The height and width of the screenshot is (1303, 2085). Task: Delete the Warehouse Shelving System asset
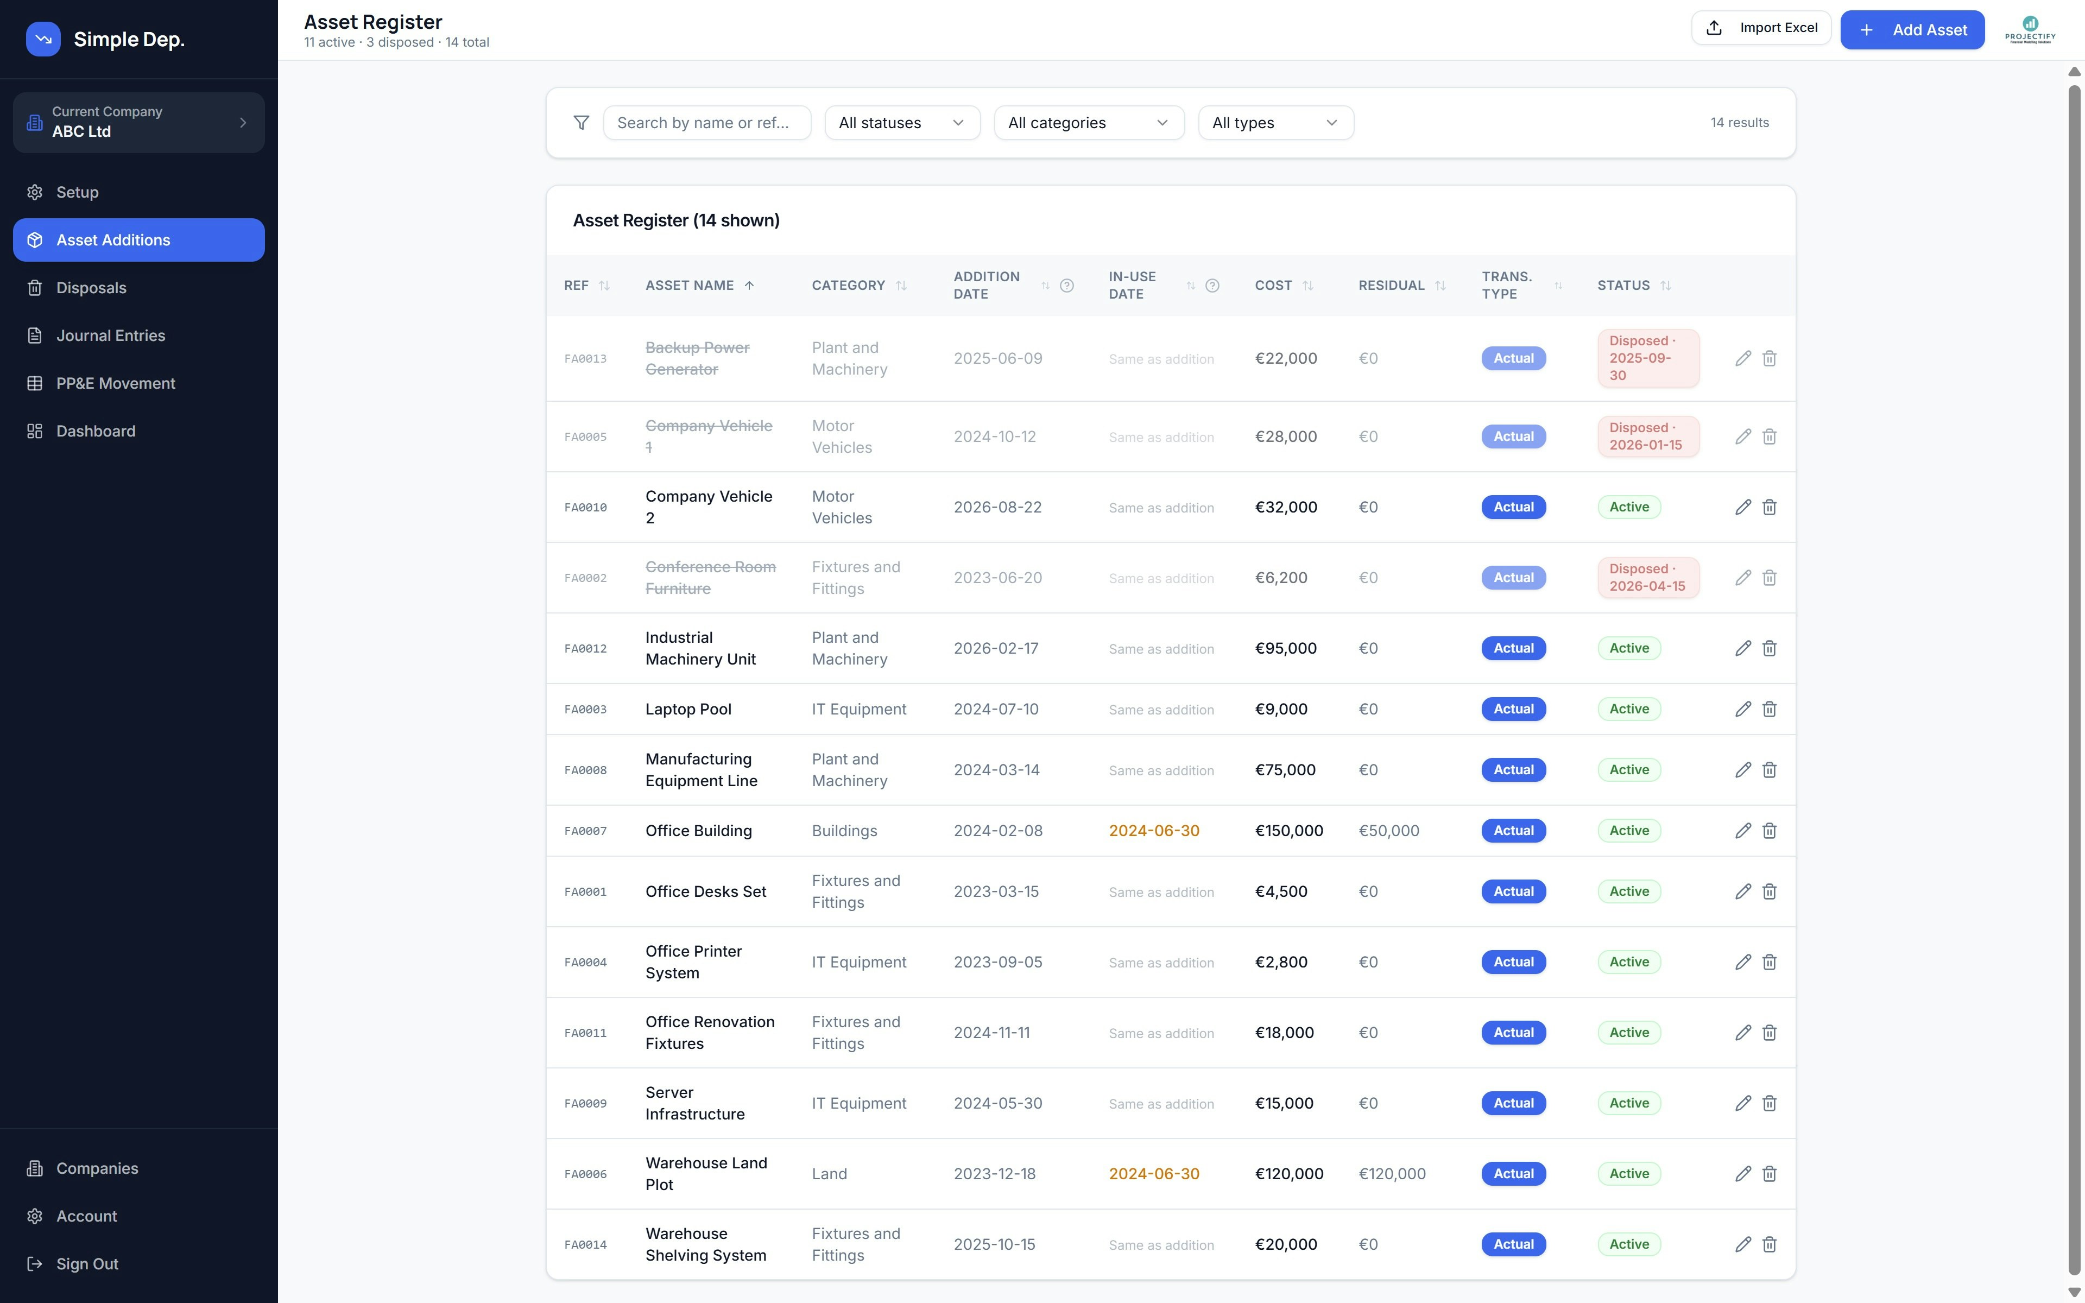click(1769, 1244)
